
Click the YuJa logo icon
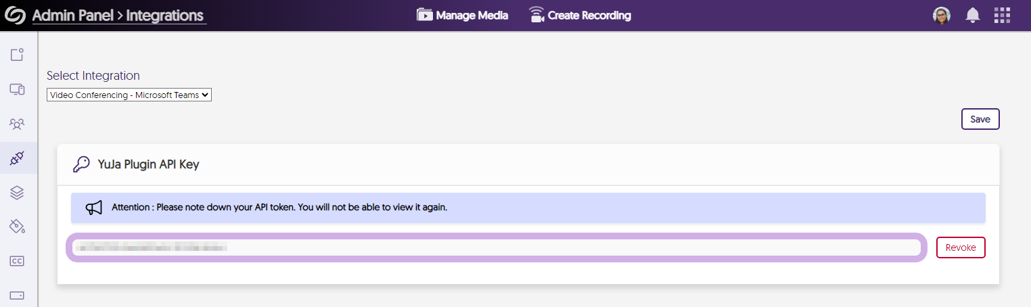(x=15, y=15)
